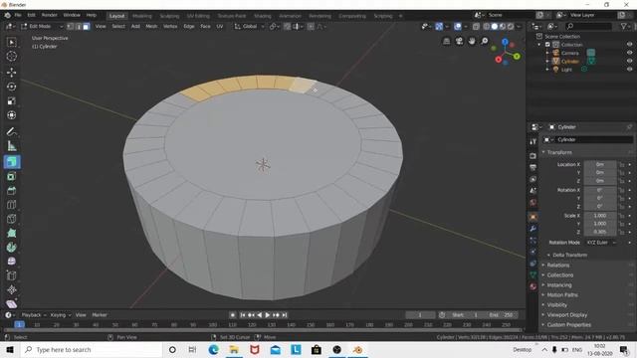
Task: Hide the Cylinder object in outliner
Action: click(x=629, y=61)
